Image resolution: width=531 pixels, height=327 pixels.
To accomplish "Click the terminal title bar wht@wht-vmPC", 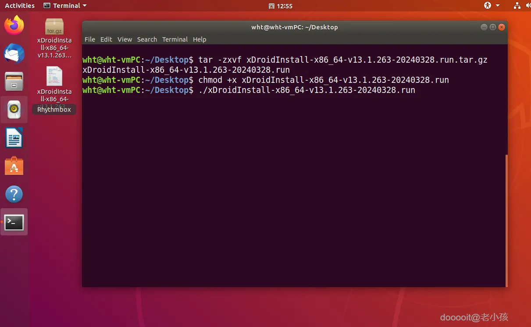I will pos(295,27).
